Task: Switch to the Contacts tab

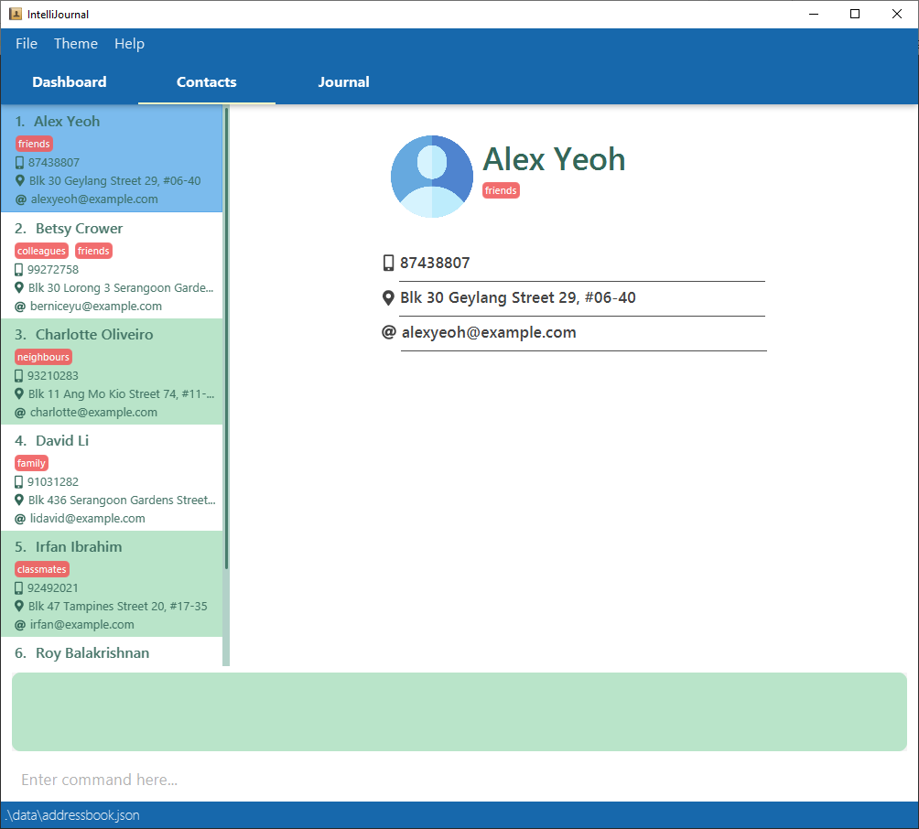Action: 206,82
